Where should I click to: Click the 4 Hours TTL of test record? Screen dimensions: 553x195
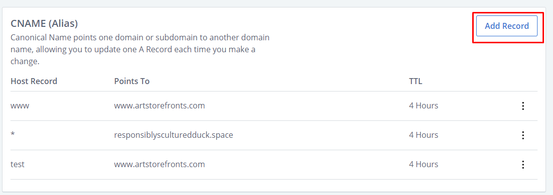(423, 164)
